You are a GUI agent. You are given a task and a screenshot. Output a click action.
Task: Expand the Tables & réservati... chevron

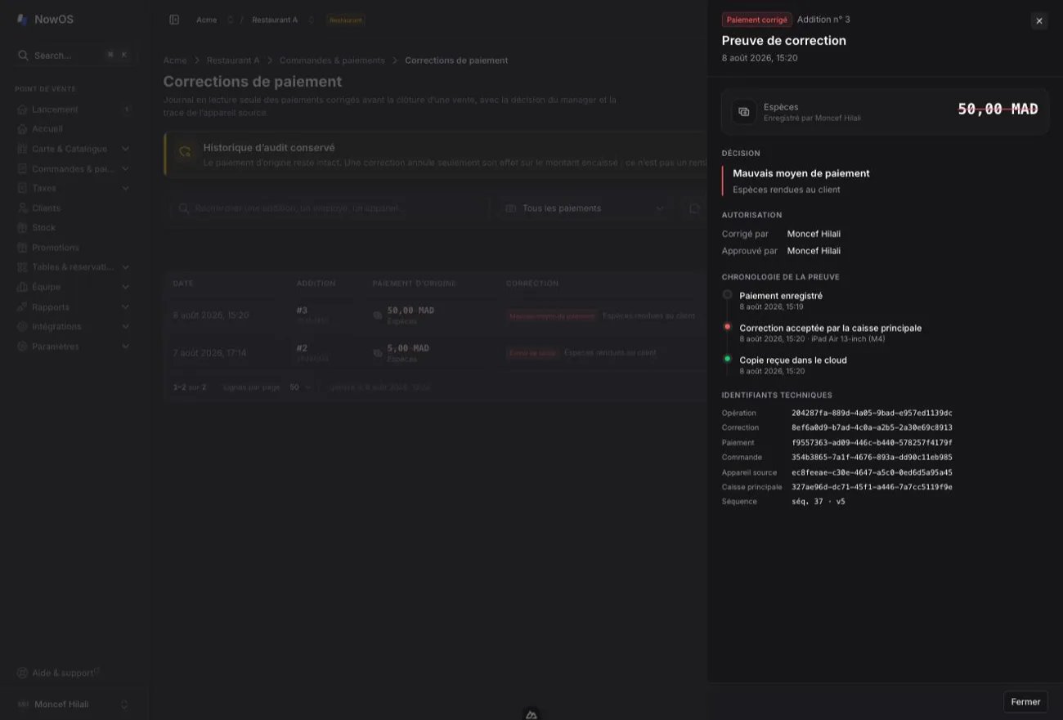125,267
